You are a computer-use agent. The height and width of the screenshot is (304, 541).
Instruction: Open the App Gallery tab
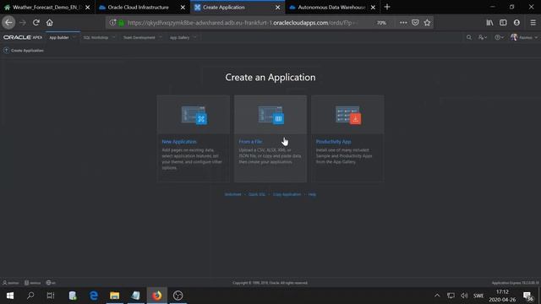[x=179, y=37]
